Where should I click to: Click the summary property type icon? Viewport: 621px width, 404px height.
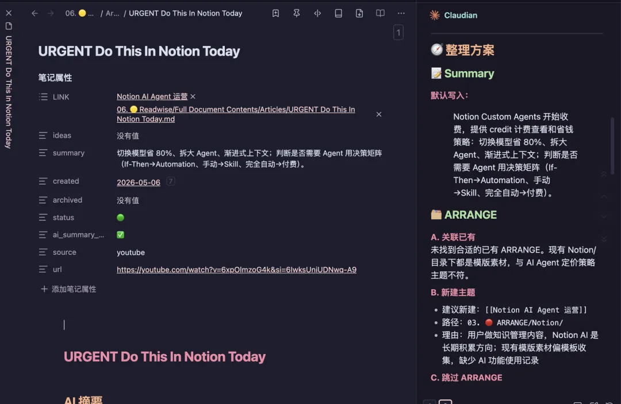coord(43,153)
